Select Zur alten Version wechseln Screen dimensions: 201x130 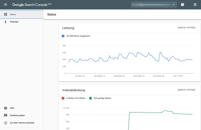click(22, 123)
